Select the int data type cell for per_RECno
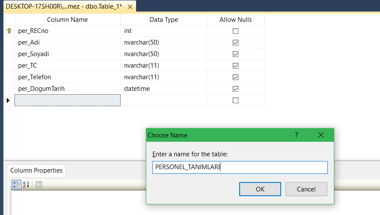Image resolution: width=380 pixels, height=215 pixels. (163, 31)
